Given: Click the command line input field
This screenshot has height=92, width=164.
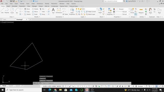Looking at the screenshot, I should [86, 83].
